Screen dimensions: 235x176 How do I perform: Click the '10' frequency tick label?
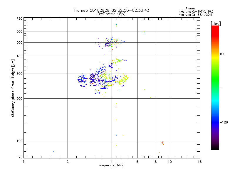[170, 162]
